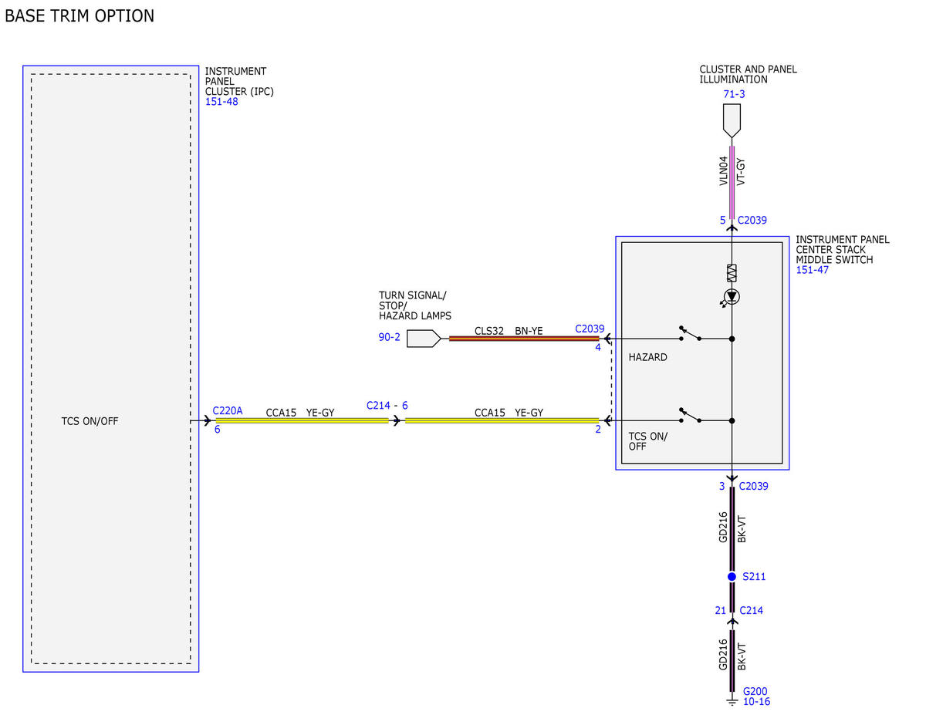Open the 151-47 center stack switch link
This screenshot has height=715, width=926.
(x=813, y=270)
